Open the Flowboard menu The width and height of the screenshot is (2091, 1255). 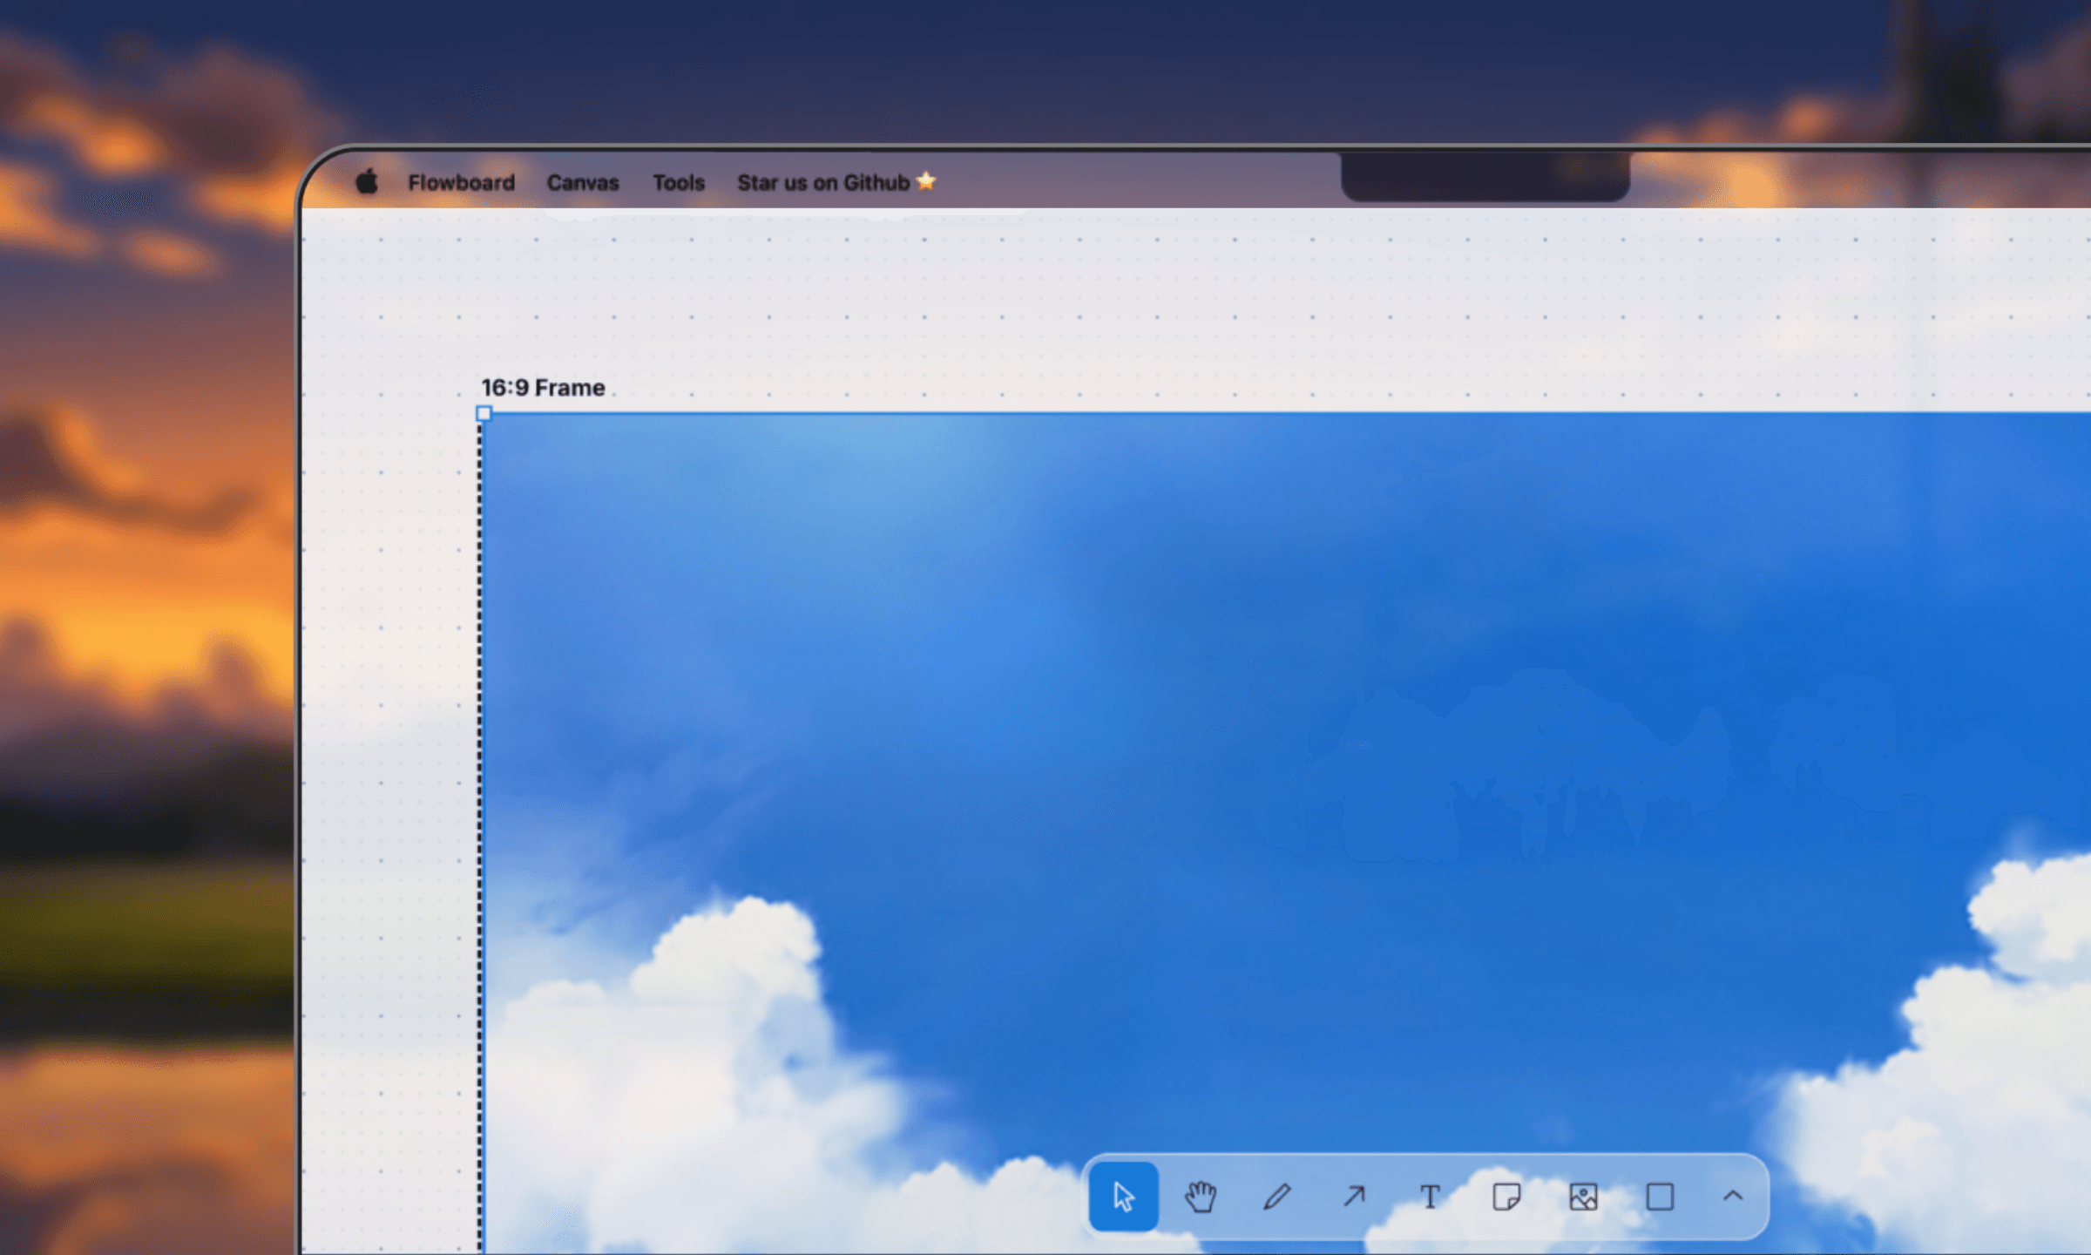pos(461,183)
